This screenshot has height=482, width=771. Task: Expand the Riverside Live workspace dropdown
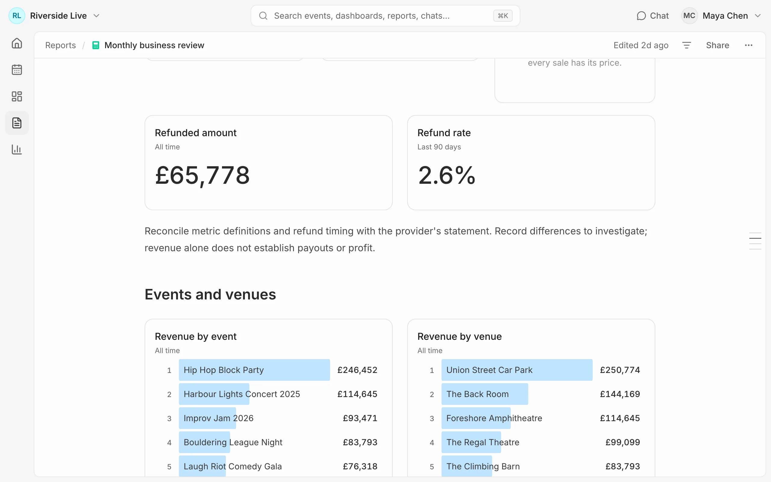(x=96, y=16)
